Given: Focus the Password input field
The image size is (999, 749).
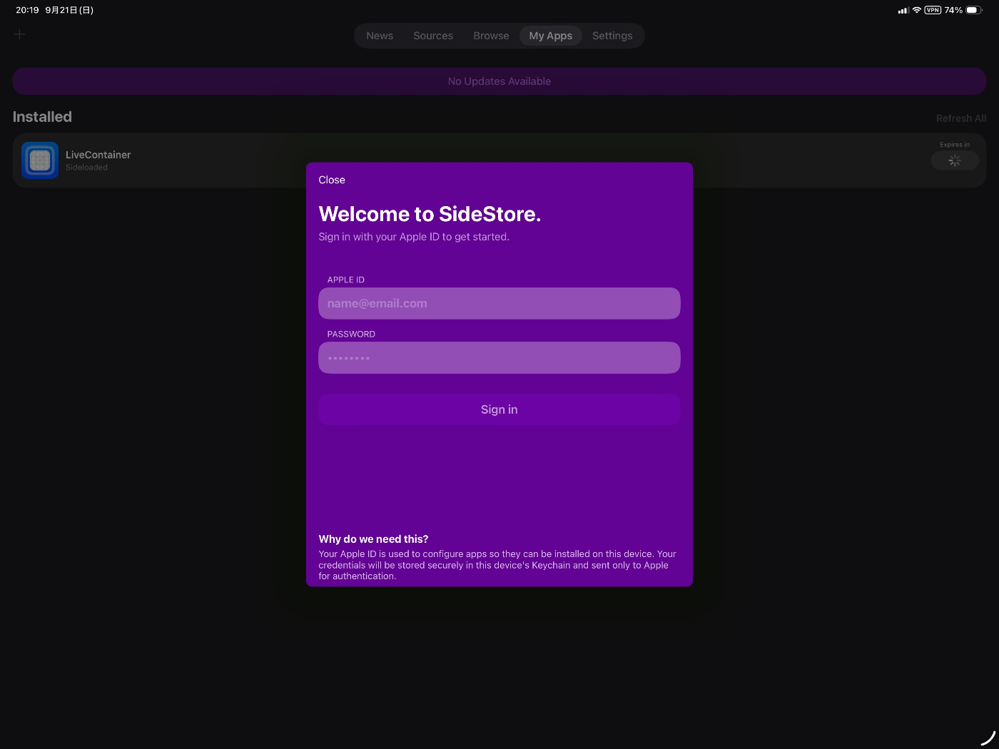Looking at the screenshot, I should click(499, 357).
